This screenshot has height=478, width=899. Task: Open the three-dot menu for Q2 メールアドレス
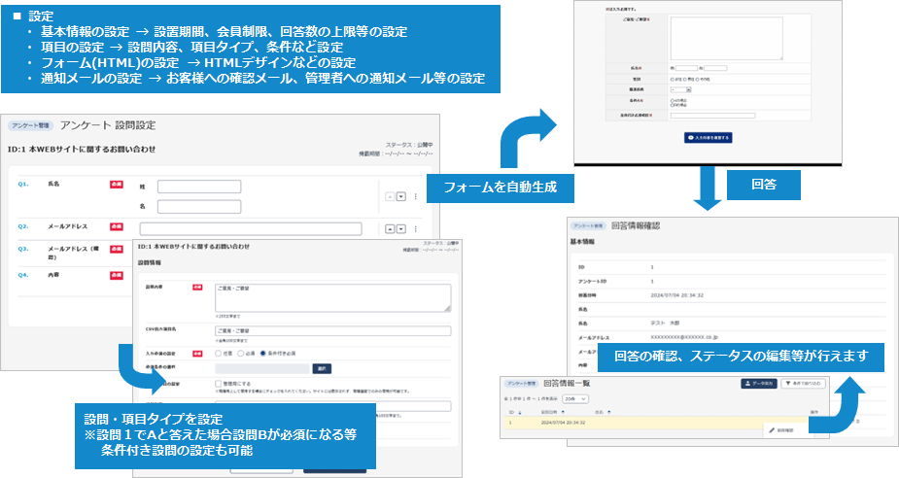pos(416,228)
